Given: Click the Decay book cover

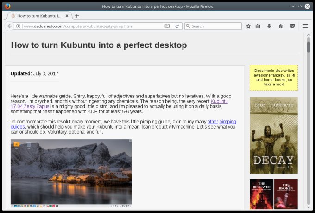Looking at the screenshot, I should coord(273,135).
